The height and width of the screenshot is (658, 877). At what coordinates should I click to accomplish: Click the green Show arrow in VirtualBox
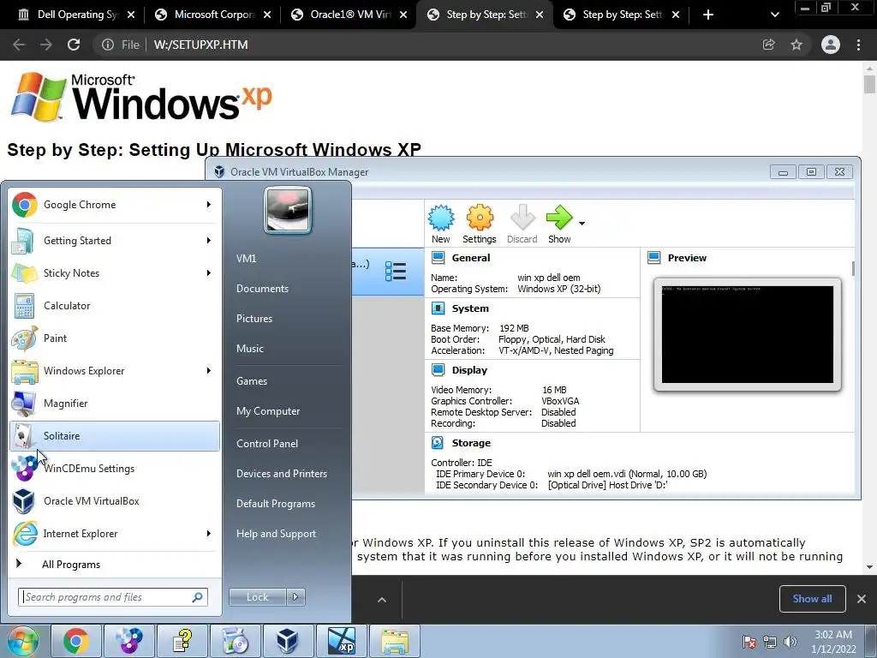[x=558, y=224]
